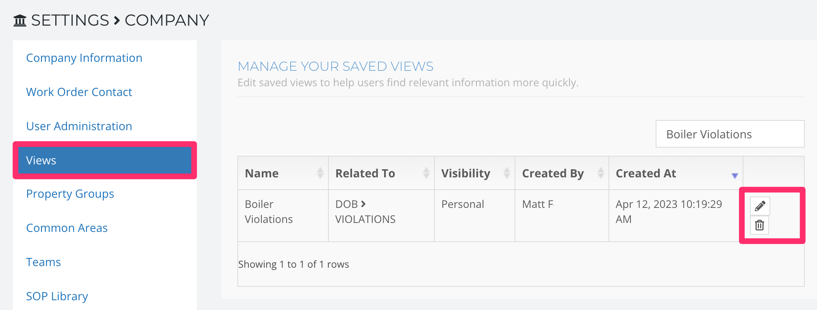Click the Personal visibility cell

[475, 216]
